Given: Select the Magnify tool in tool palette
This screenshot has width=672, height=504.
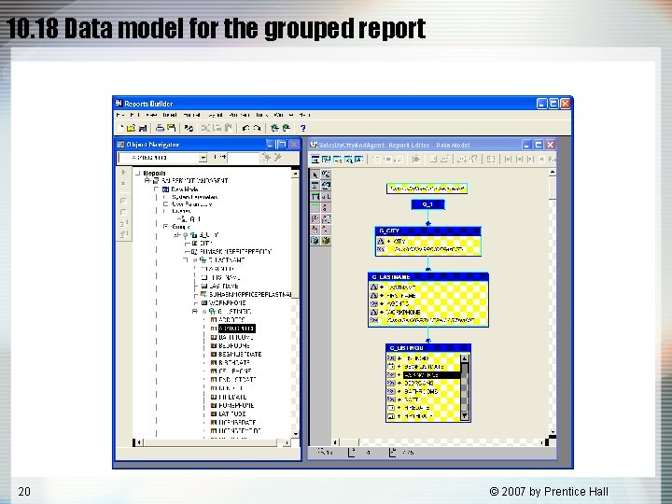Looking at the screenshot, I should 326,175.
